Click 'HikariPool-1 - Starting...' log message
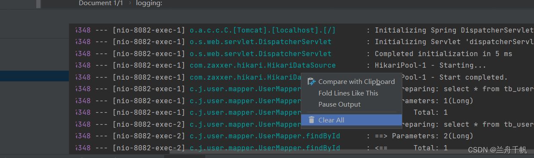 430,66
